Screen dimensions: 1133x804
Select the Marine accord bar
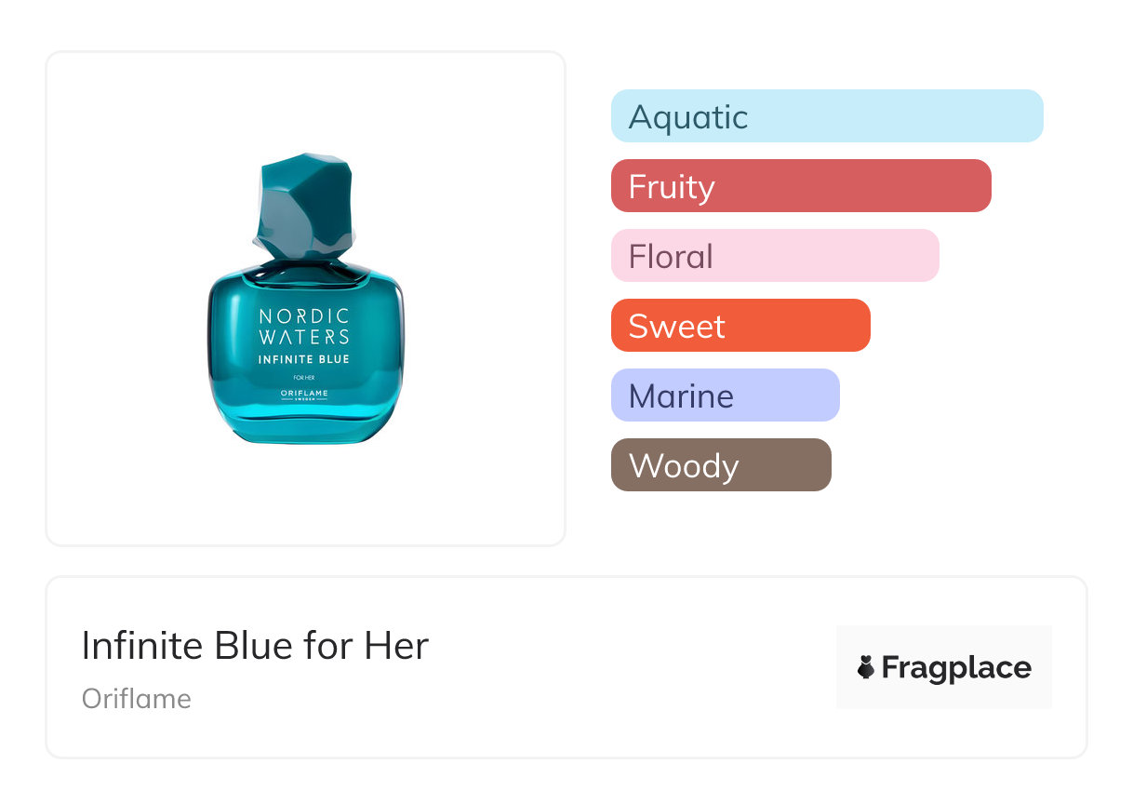(x=725, y=395)
